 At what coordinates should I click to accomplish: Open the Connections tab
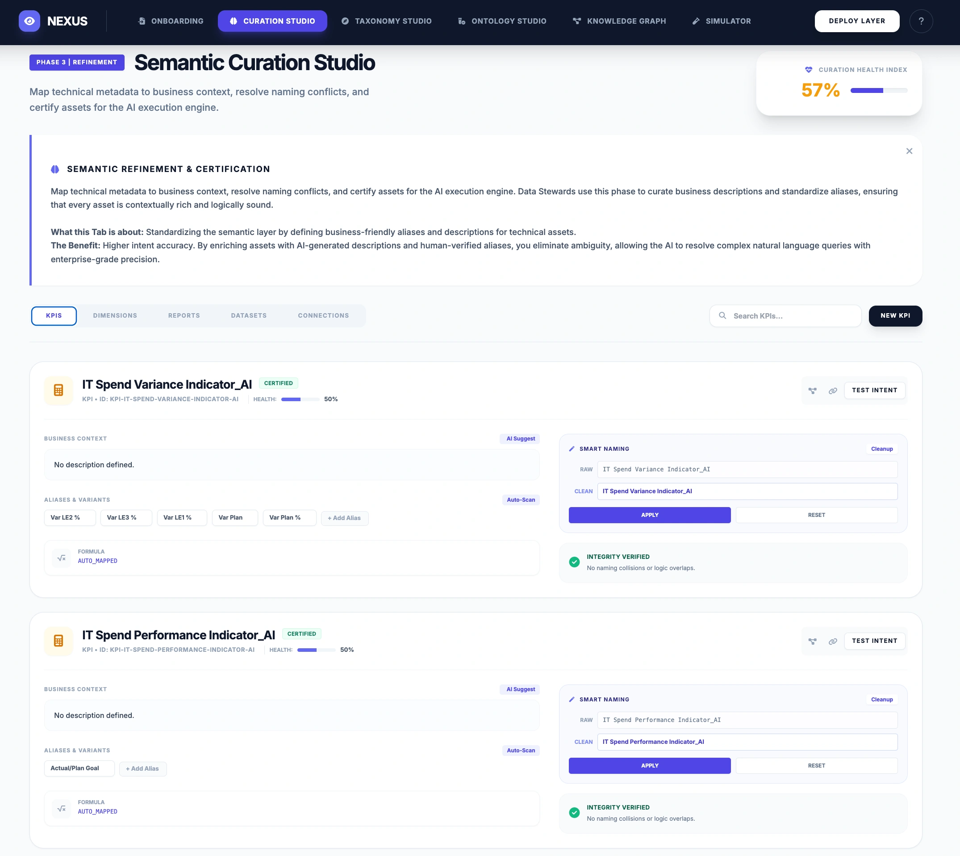323,315
